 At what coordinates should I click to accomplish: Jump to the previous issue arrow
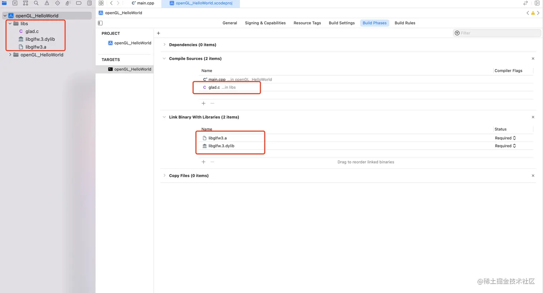coord(528,13)
